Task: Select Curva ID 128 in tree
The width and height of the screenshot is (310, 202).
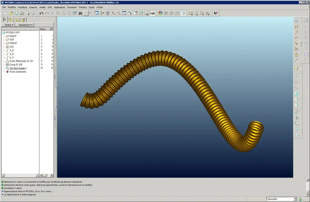Action: (15, 64)
